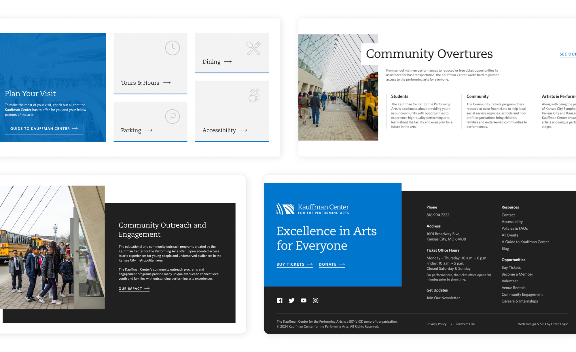Click the See Our link by Community Overtures

tap(568, 54)
